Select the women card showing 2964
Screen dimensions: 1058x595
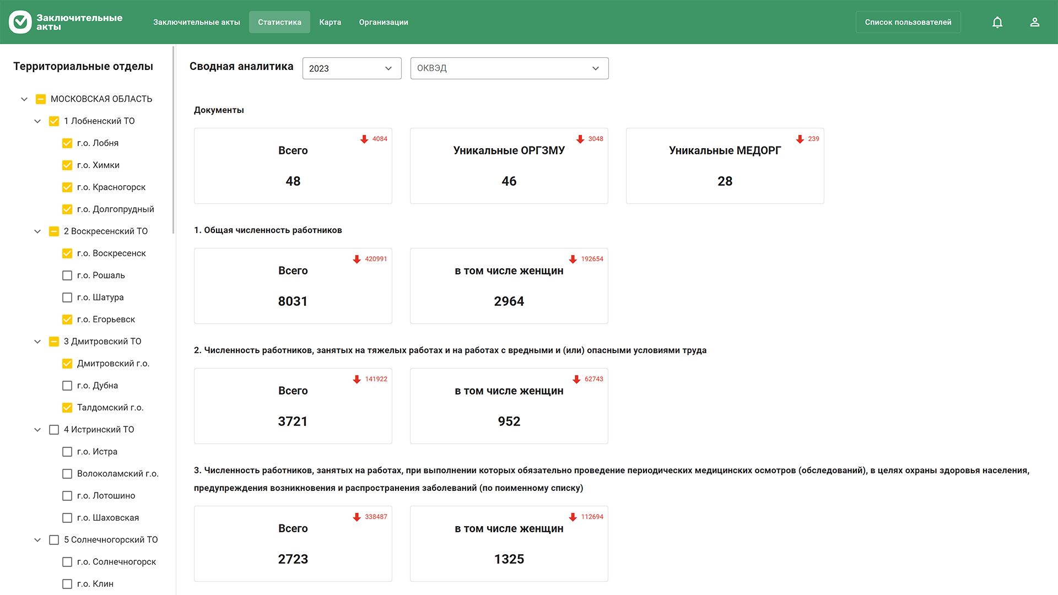509,286
